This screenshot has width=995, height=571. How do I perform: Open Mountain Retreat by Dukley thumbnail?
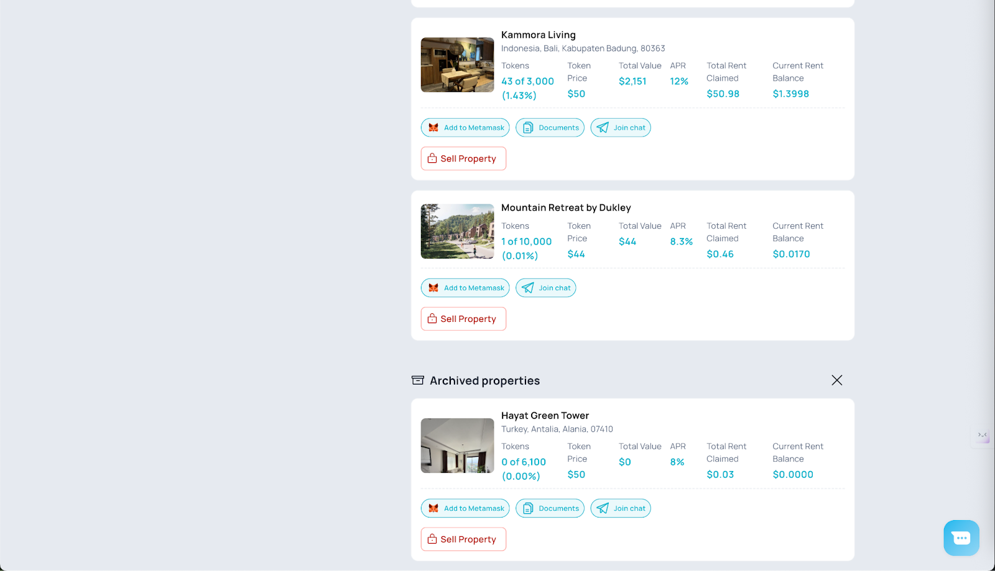[458, 231]
